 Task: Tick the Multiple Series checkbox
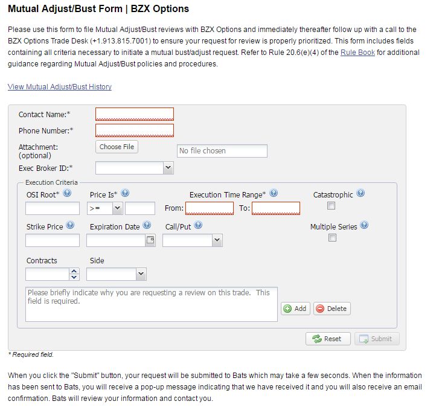click(332, 238)
